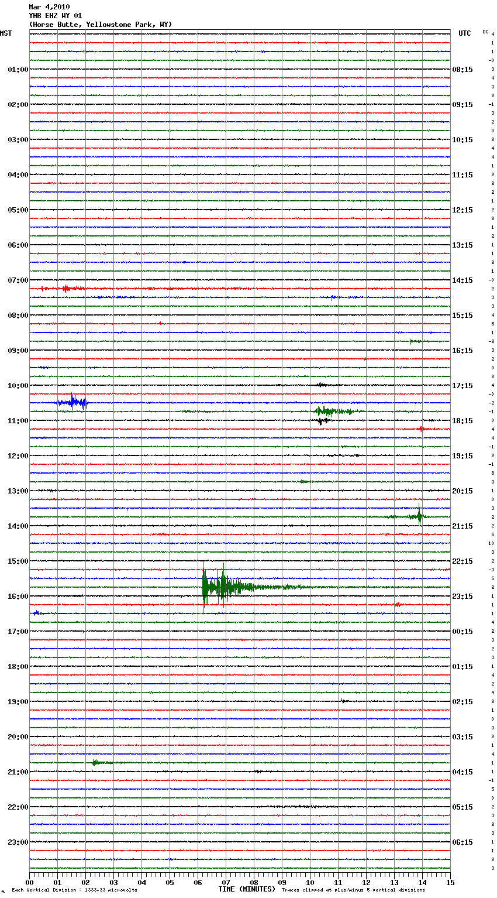Click the 07:00 MST time label

[x=18, y=280]
